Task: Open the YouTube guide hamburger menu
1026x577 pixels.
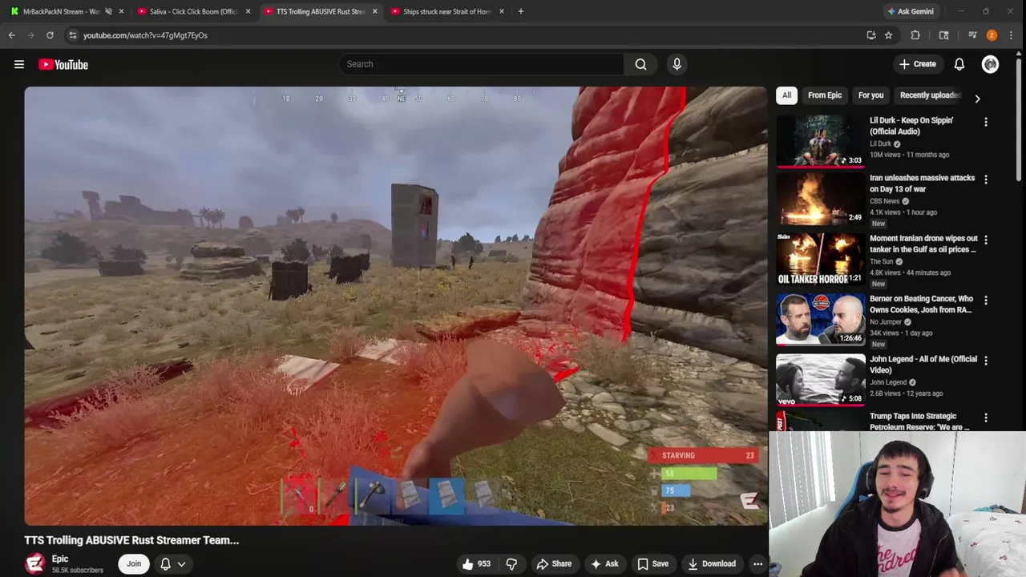Action: point(19,64)
